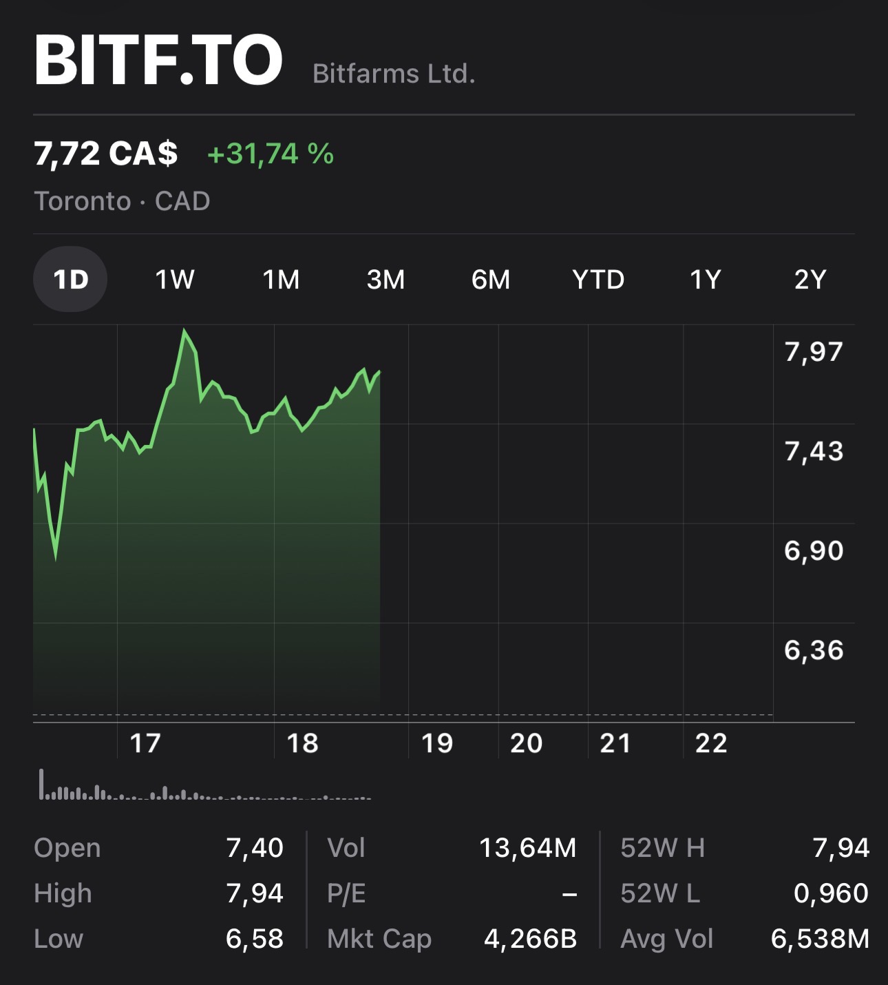888x985 pixels.
Task: Tap the 17 hour marker on the chart axis
Action: pyautogui.click(x=145, y=743)
